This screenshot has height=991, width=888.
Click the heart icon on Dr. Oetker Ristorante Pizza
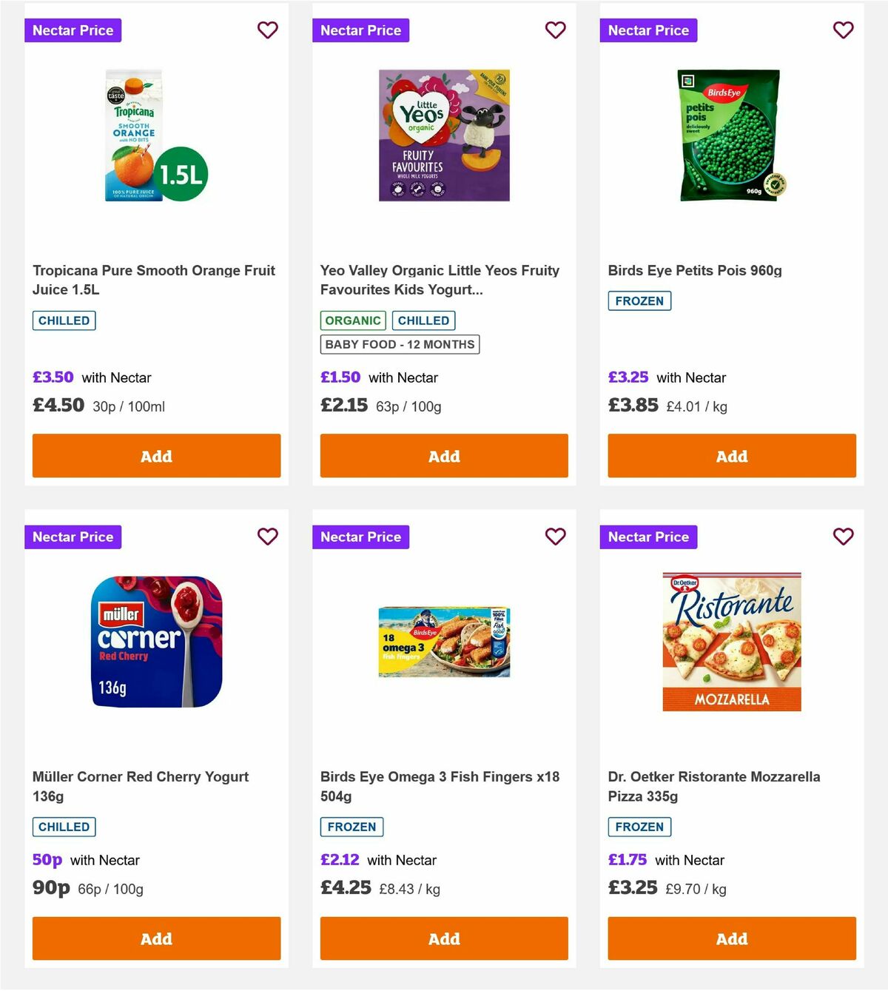[x=843, y=537]
